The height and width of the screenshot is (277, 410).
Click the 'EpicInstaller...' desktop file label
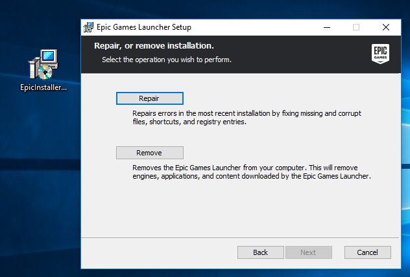pos(43,87)
